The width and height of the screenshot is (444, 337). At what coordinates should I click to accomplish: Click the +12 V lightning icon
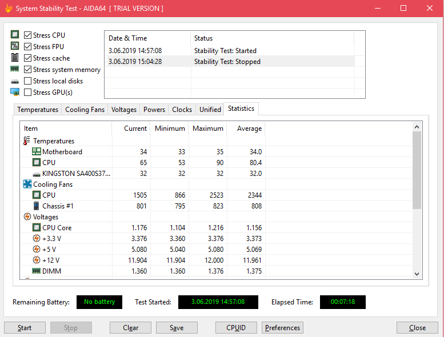click(36, 260)
